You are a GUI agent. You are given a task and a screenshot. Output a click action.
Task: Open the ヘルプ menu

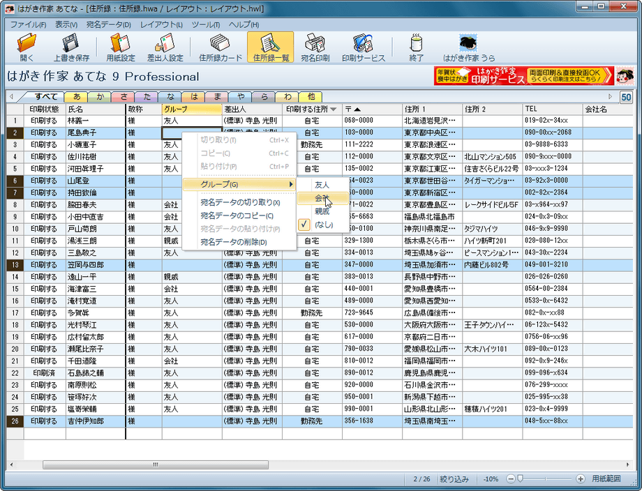pos(244,24)
